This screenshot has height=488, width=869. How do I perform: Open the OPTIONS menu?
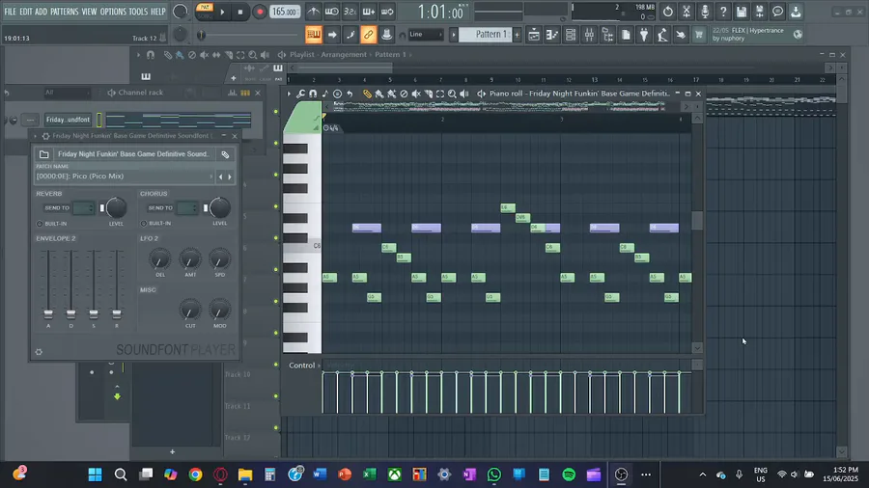[x=113, y=12]
